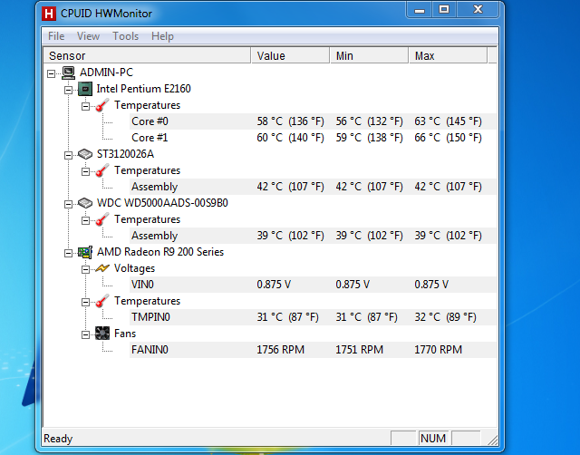Open the Tools menu
Image resolution: width=580 pixels, height=455 pixels.
click(125, 36)
